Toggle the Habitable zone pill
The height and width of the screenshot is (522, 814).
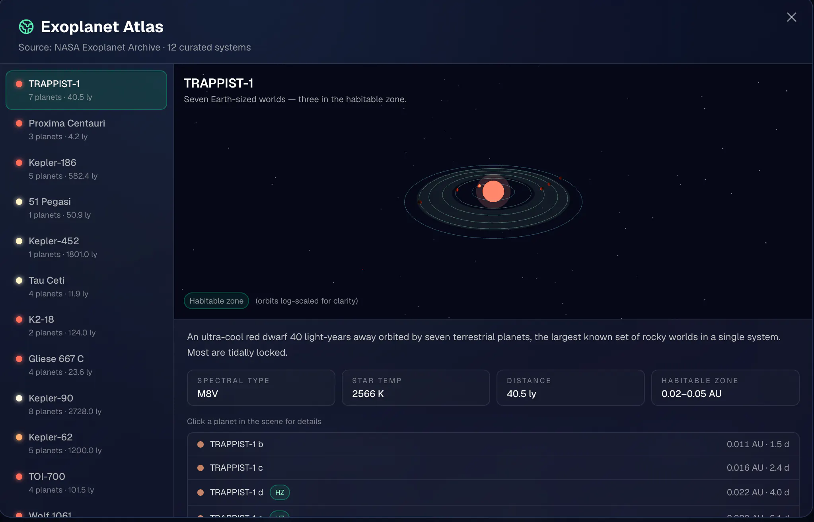(x=216, y=301)
